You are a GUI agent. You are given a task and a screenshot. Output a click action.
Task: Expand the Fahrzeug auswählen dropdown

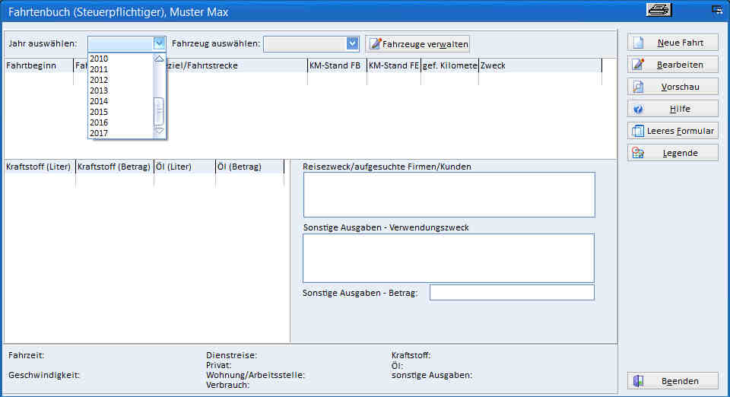coord(352,43)
